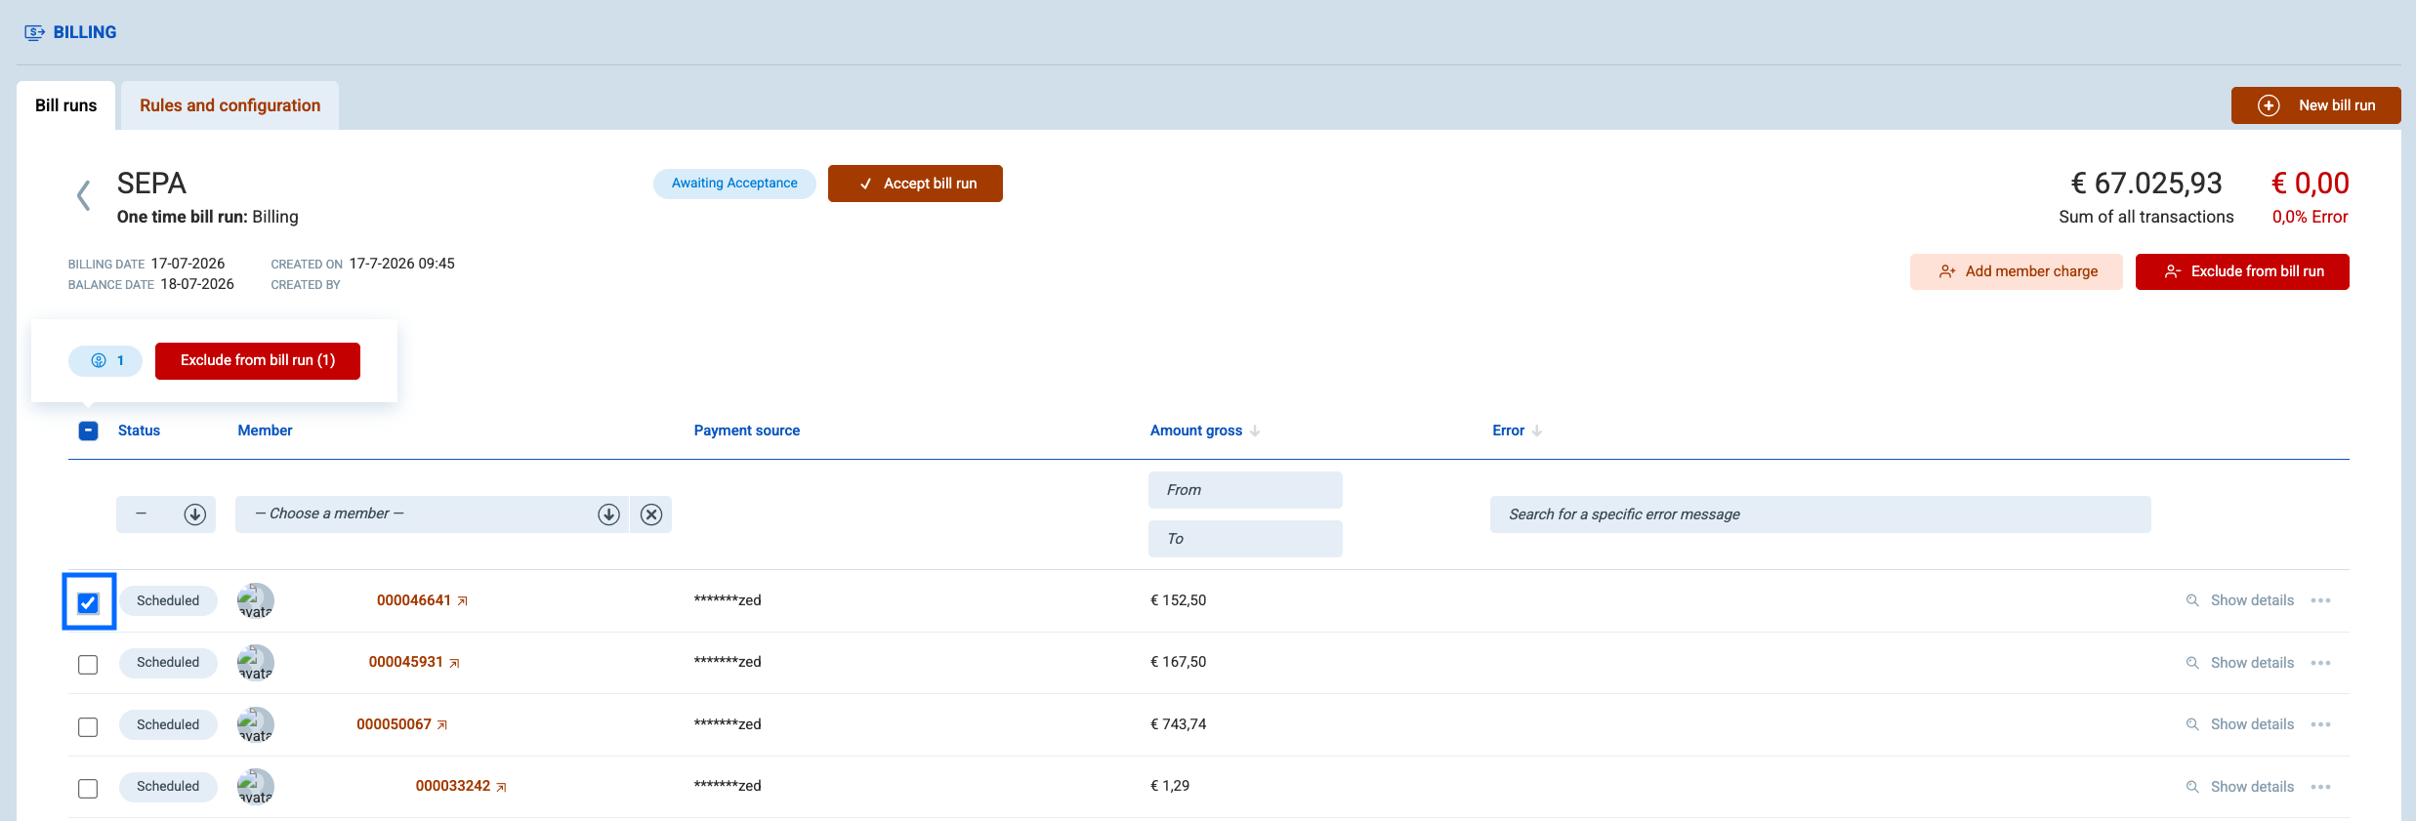Show details for the € 743,74 row
Image resolution: width=2416 pixels, height=821 pixels.
point(2239,724)
